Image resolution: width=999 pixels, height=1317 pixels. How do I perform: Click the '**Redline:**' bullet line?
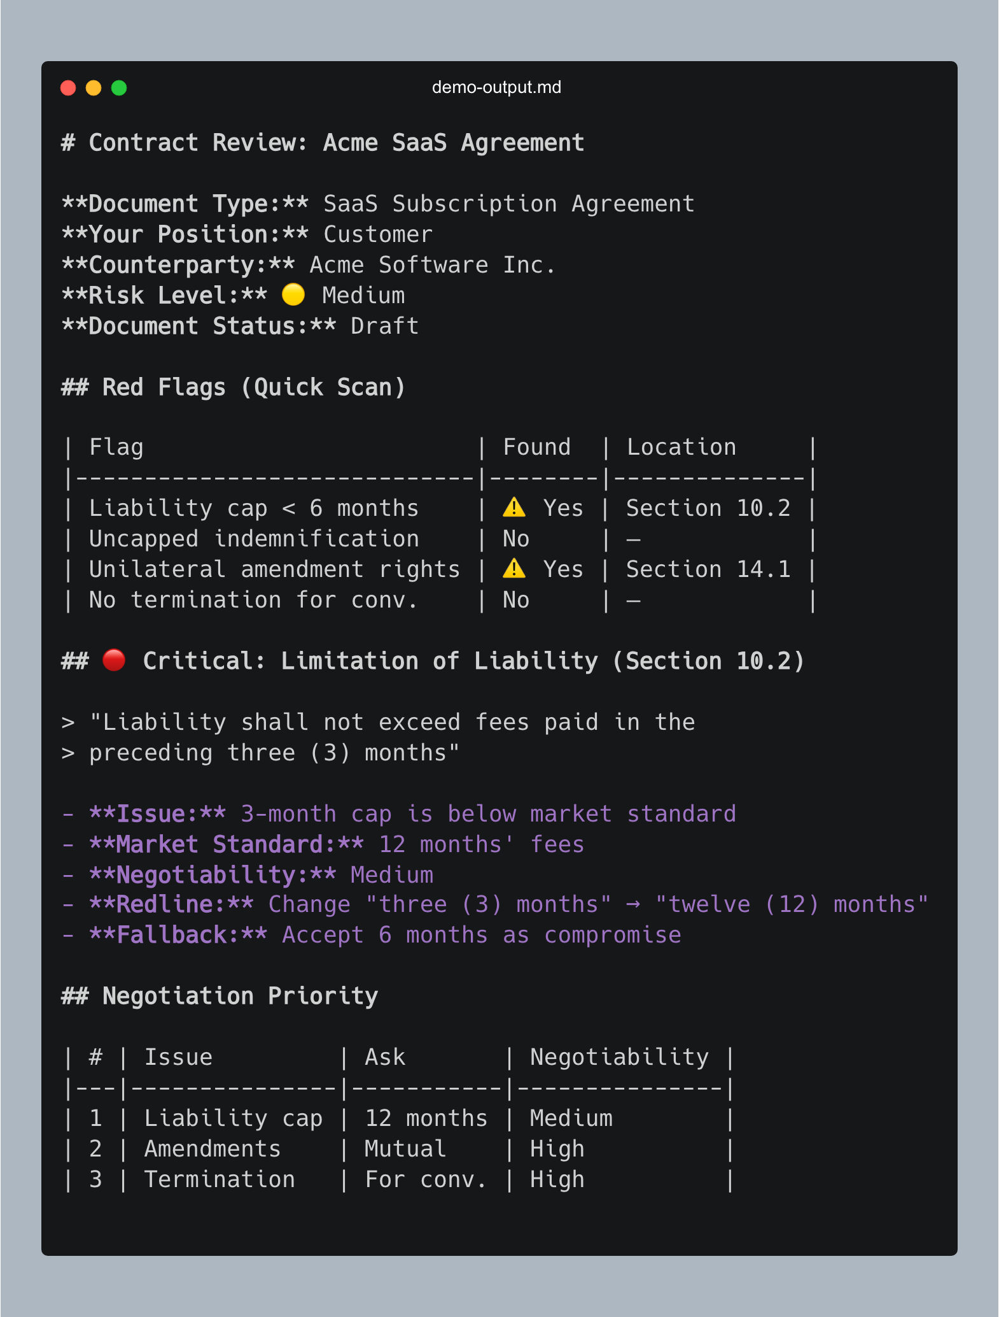pyautogui.click(x=495, y=904)
